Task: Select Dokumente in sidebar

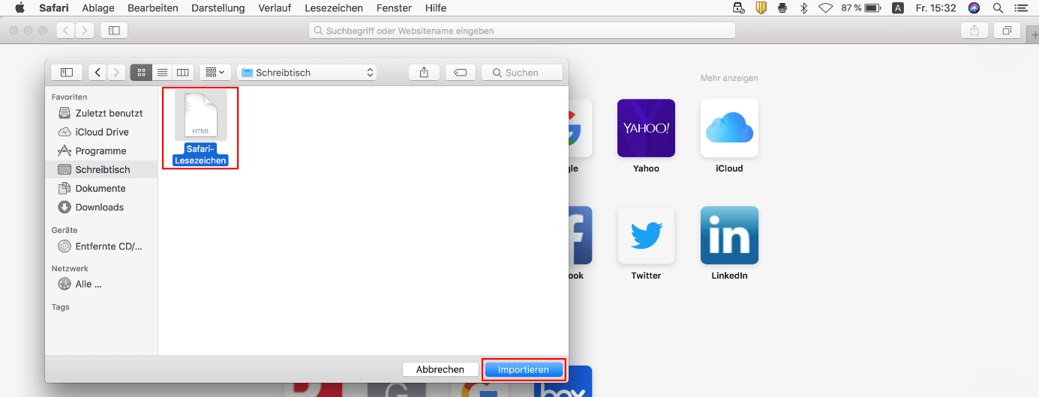Action: point(101,188)
